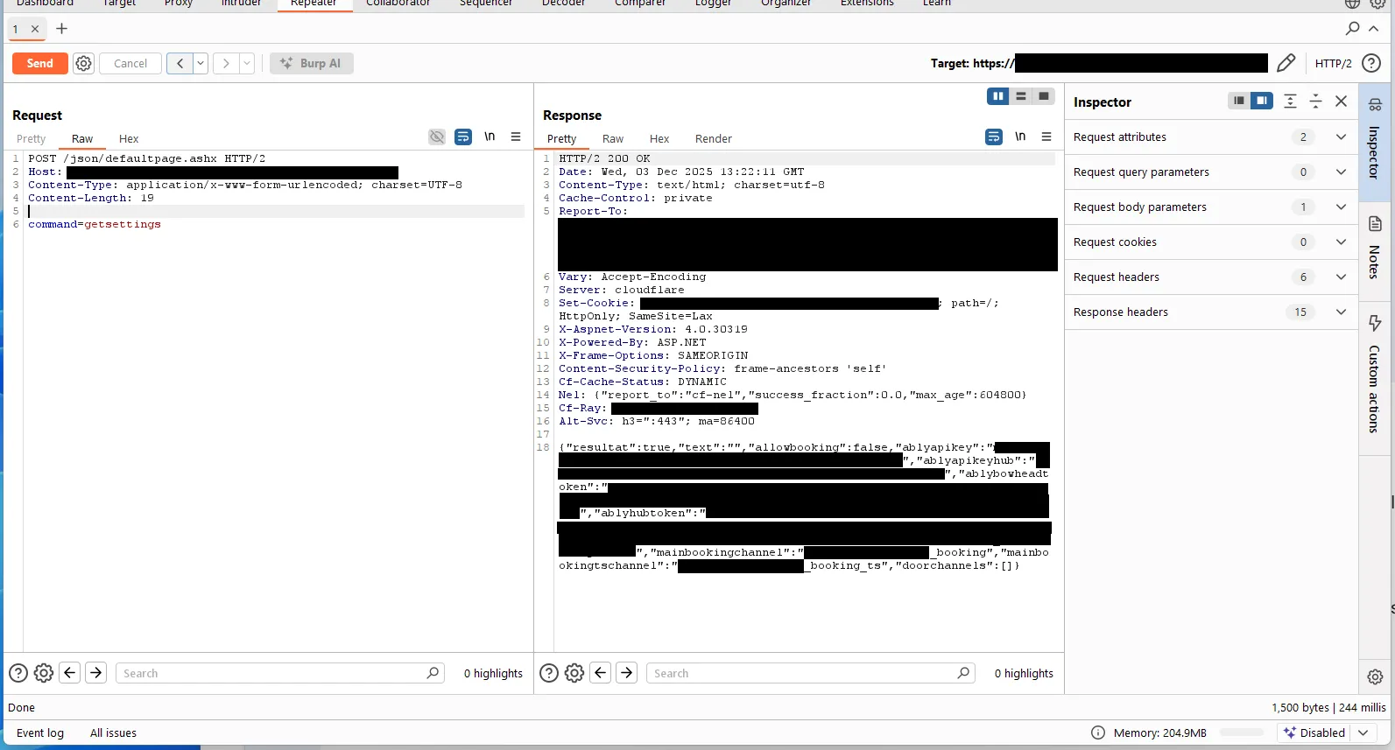Toggle hide non-printable characters in Request
Image resolution: width=1395 pixels, height=750 pixels.
[437, 137]
